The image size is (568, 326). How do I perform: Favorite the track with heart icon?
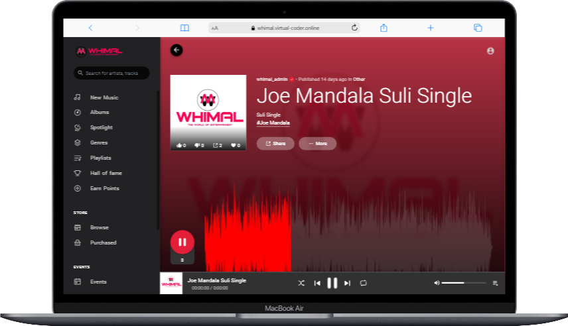[235, 145]
